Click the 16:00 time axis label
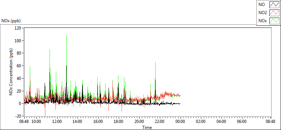The image size is (281, 130). [x=98, y=122]
